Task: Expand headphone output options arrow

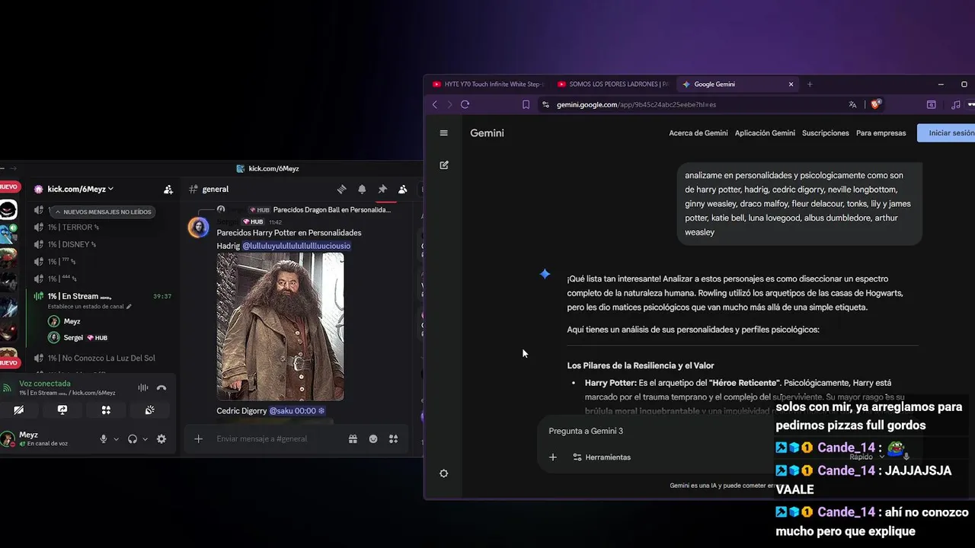Action: click(145, 439)
